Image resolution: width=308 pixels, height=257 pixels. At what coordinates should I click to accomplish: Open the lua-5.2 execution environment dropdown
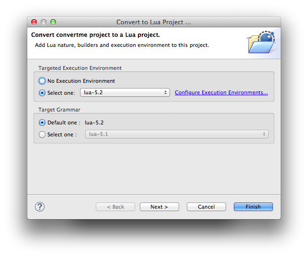(x=125, y=92)
